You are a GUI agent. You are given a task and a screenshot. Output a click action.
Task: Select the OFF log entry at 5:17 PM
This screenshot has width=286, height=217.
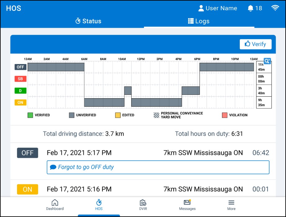(143, 161)
